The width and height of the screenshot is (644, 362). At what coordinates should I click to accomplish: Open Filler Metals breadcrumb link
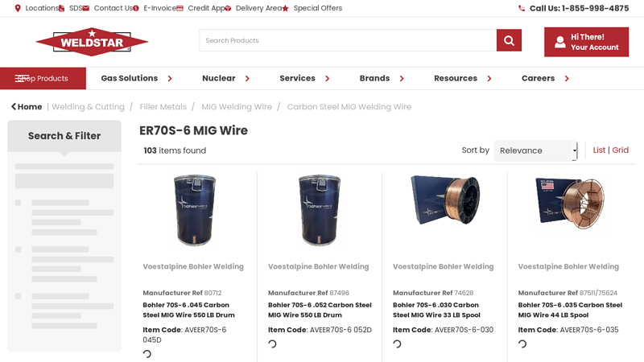pyautogui.click(x=163, y=107)
